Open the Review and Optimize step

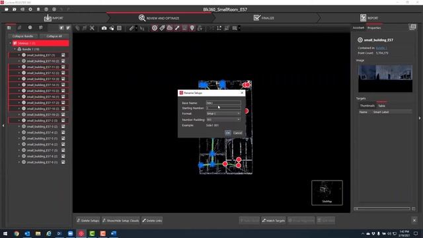coord(159,18)
